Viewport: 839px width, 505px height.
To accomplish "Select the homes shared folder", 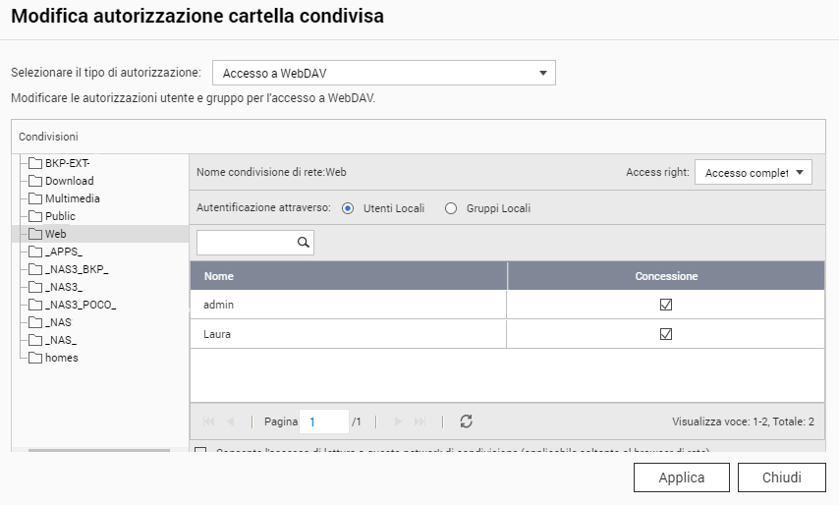I will click(x=61, y=358).
